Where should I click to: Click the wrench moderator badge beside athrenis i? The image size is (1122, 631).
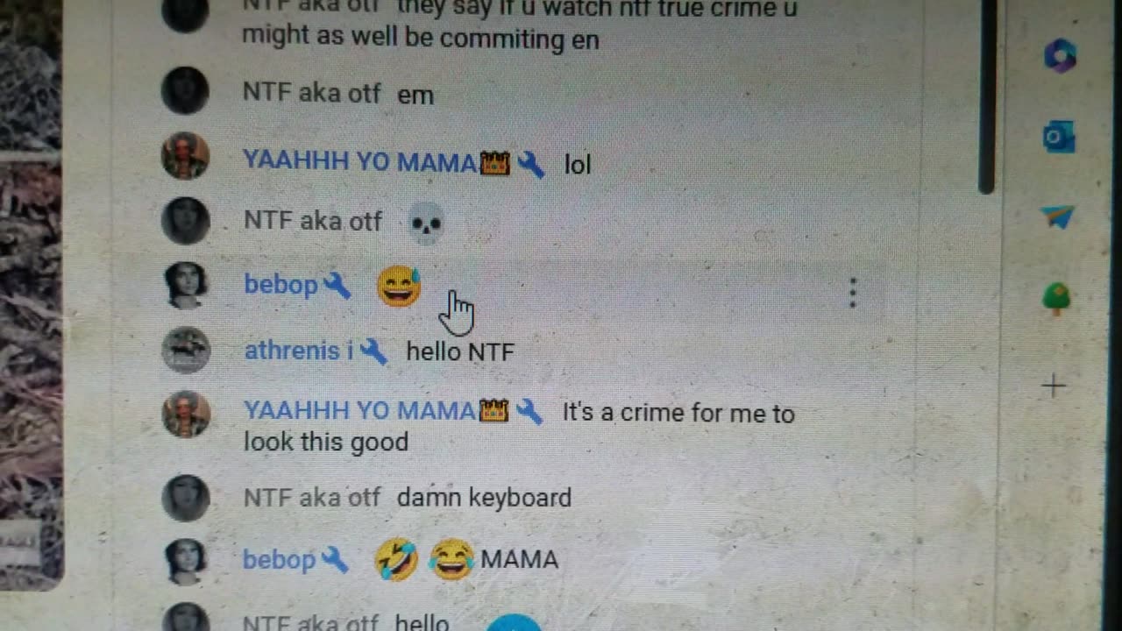[x=373, y=351]
